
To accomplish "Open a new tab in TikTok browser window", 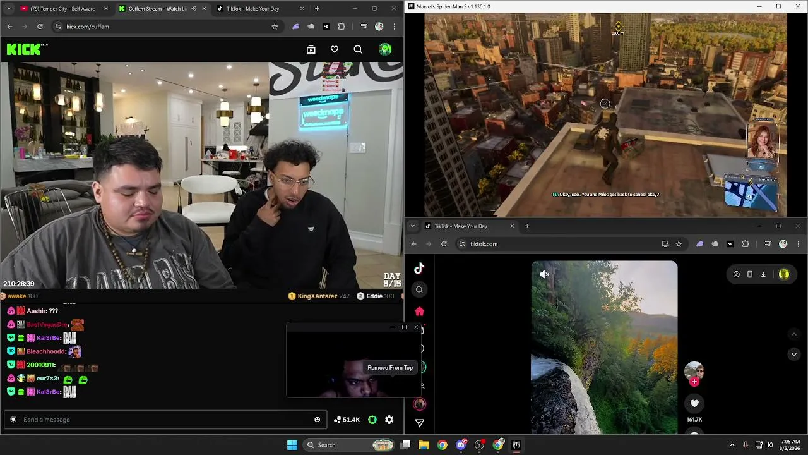I will coord(527,226).
